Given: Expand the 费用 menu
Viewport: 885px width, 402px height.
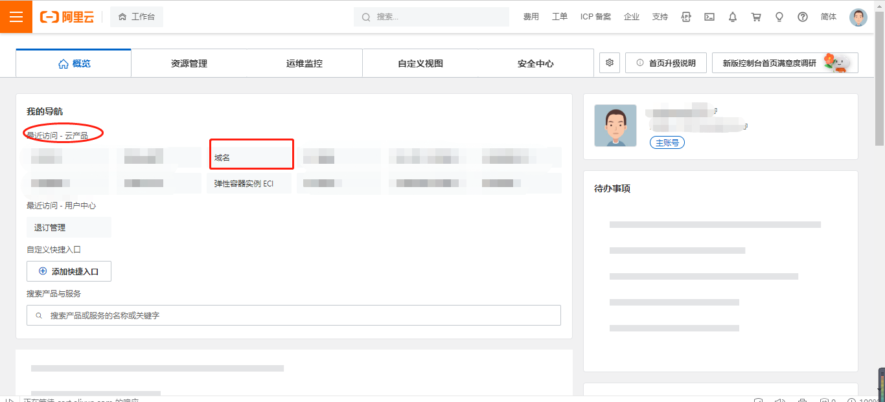Looking at the screenshot, I should (x=531, y=17).
